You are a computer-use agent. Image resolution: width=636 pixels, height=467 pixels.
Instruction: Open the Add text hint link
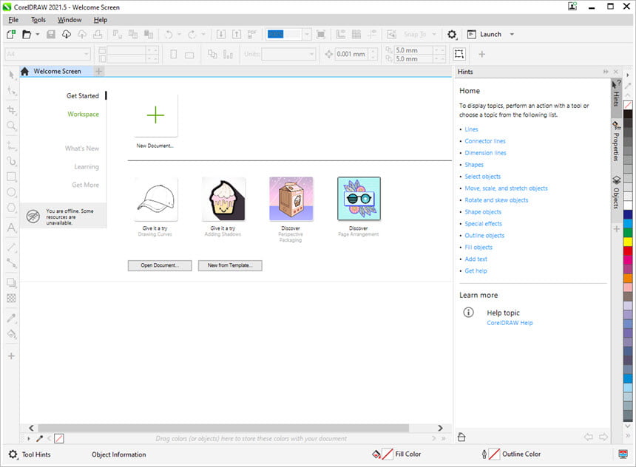click(x=476, y=259)
